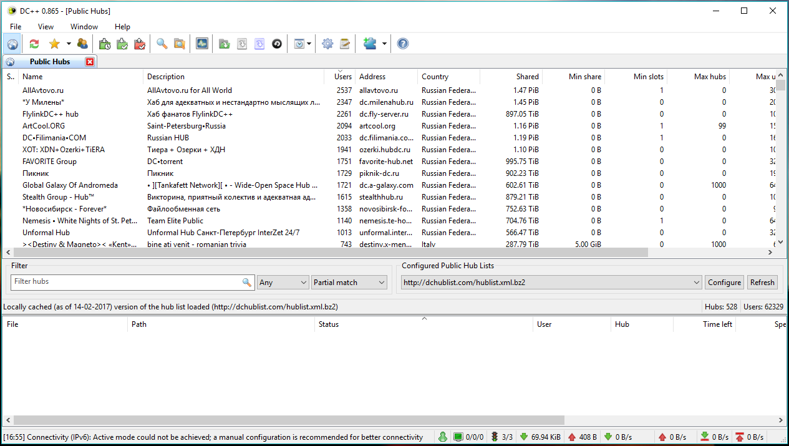Click the magnifier Search toolbar icon

[162, 44]
